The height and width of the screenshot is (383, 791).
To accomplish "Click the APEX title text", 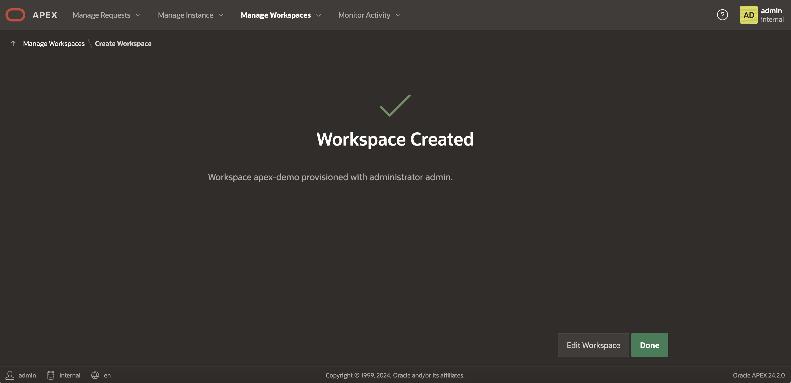I will point(45,15).
